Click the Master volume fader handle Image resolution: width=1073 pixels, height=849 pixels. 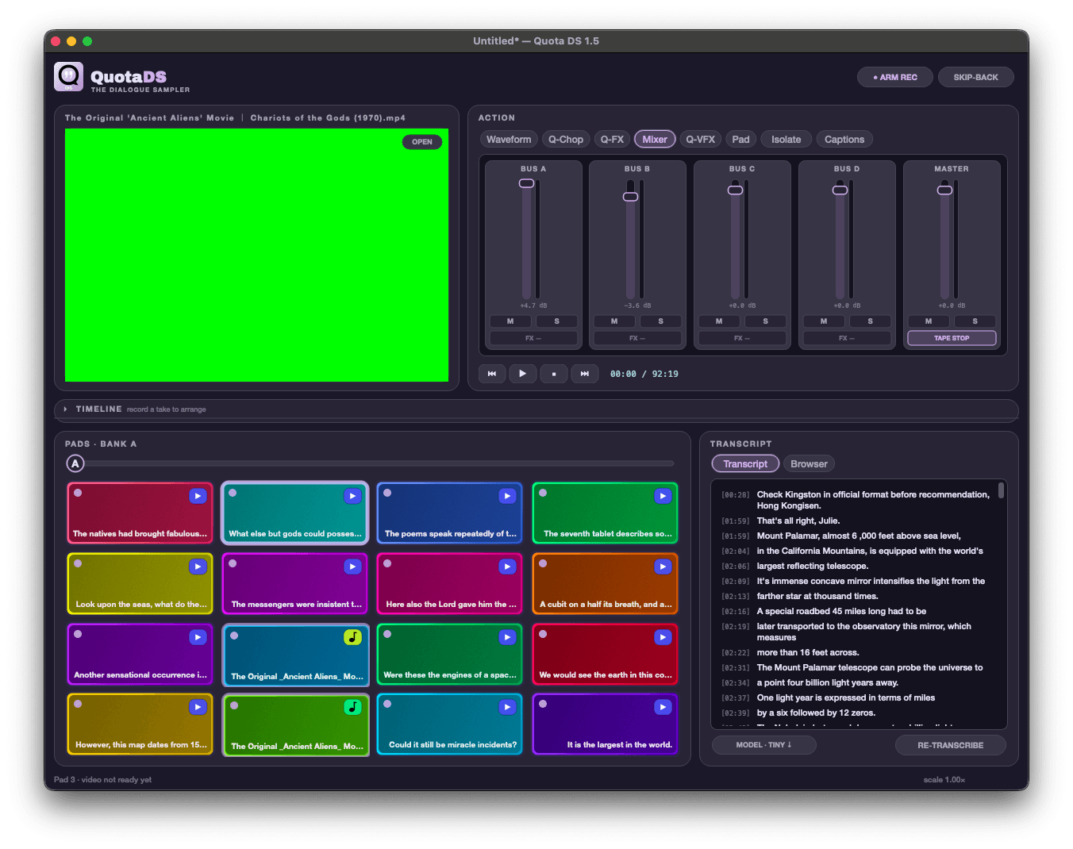pos(944,190)
